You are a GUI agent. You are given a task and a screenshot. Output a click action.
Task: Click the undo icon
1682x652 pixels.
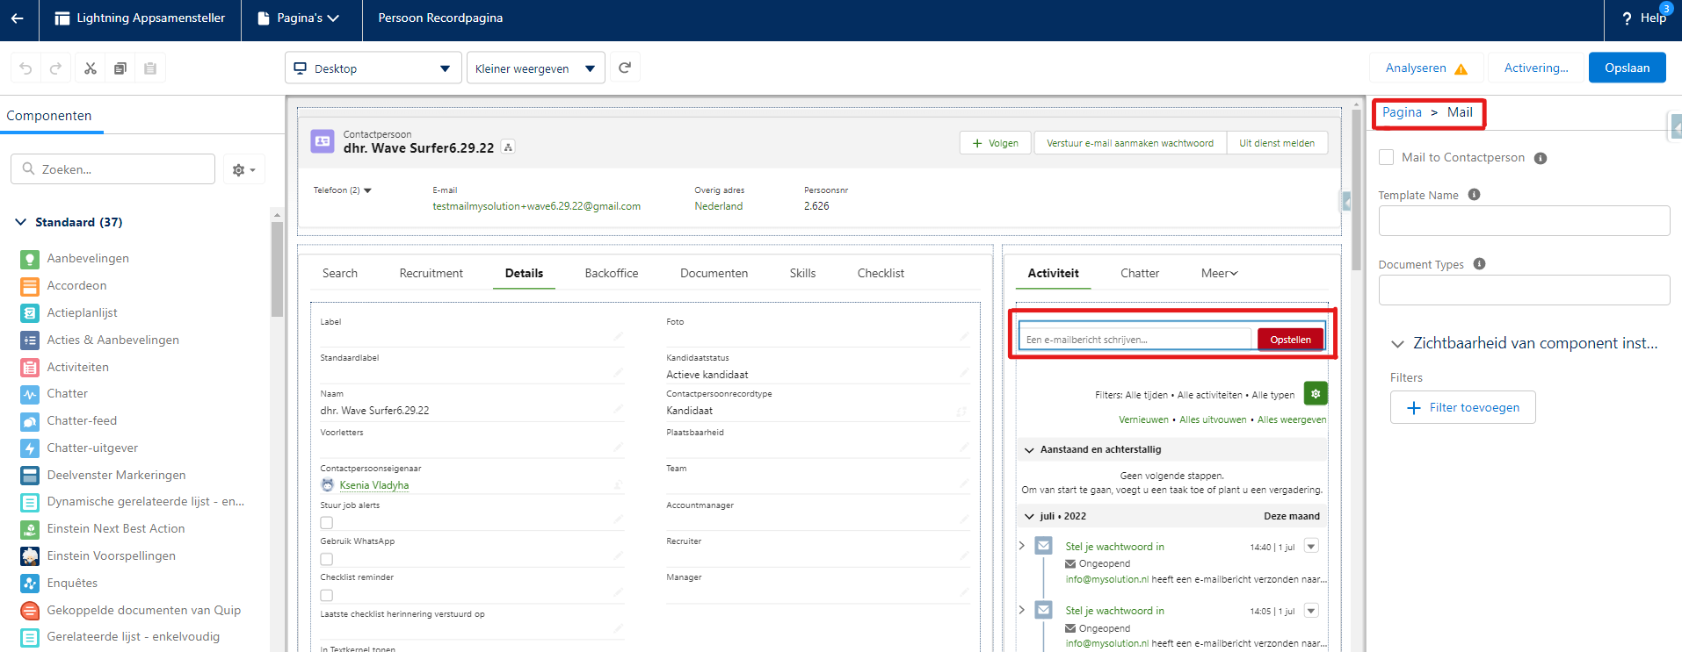(25, 68)
